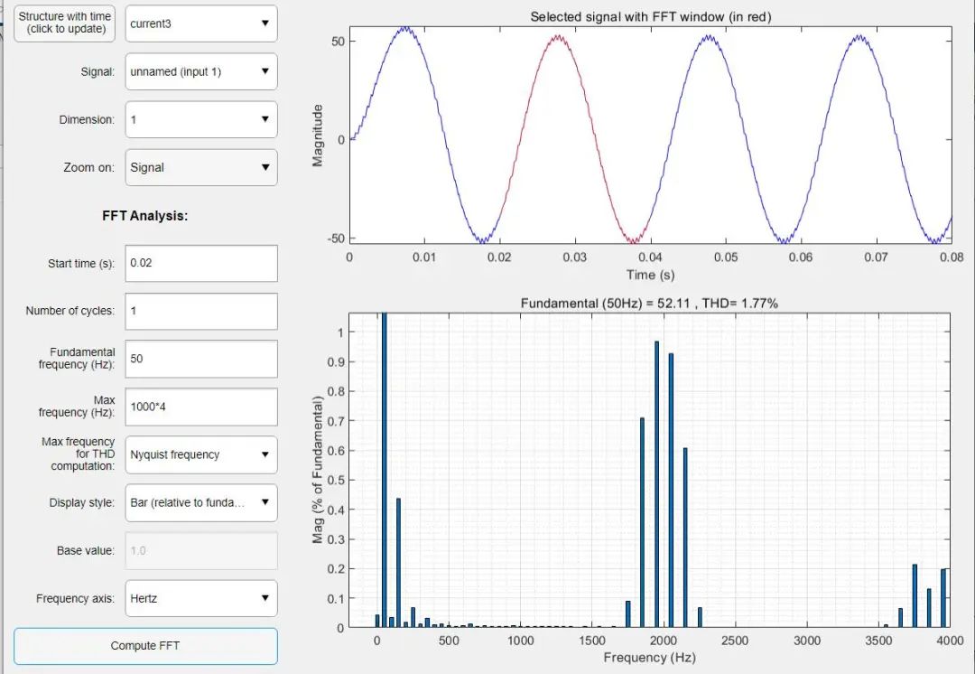
Task: Click the Start time (s) label
Action: (81, 264)
